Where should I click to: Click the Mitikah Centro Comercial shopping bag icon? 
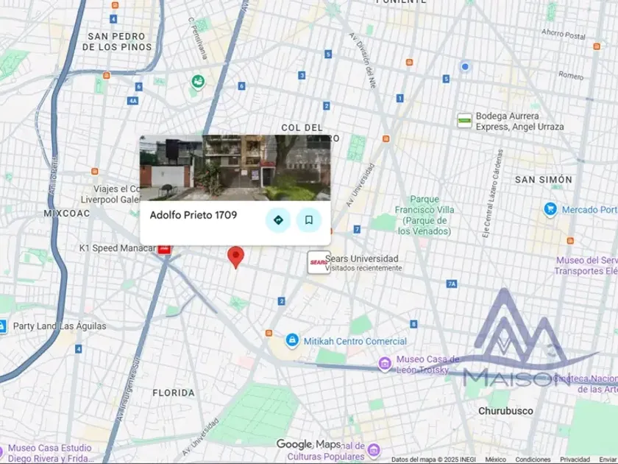click(292, 340)
